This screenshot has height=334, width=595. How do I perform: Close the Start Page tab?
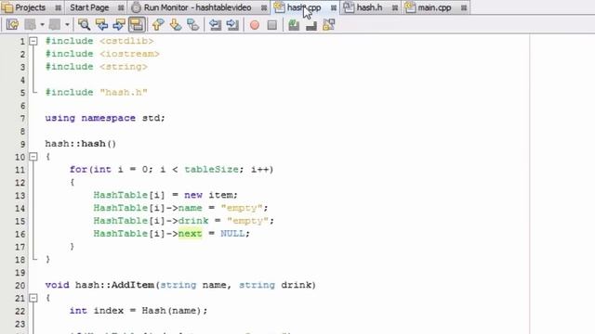tap(121, 7)
